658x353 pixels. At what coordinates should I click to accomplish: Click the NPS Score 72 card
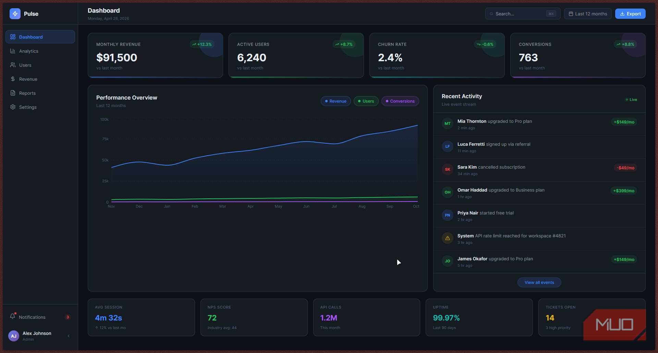click(254, 317)
